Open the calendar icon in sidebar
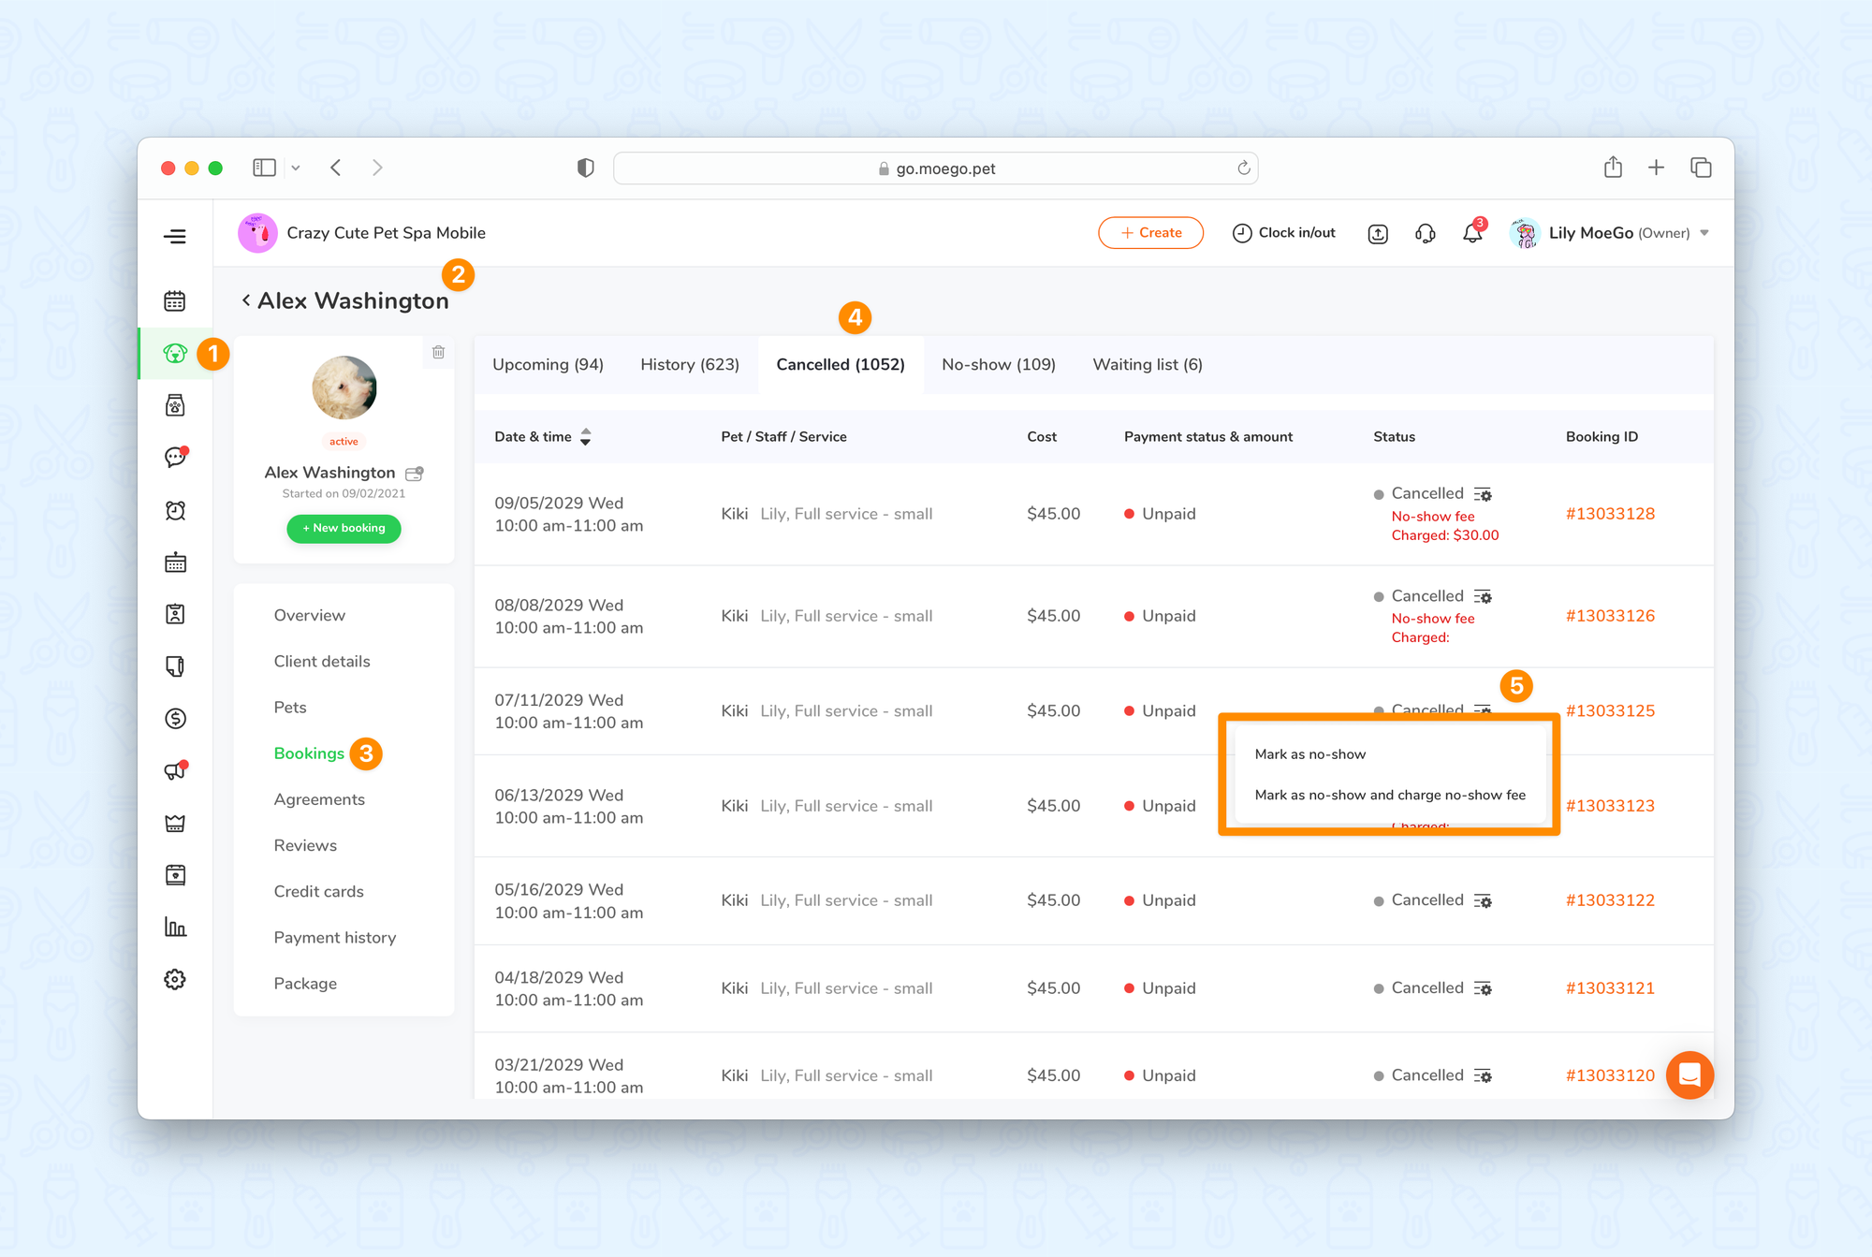This screenshot has width=1872, height=1257. tap(175, 301)
